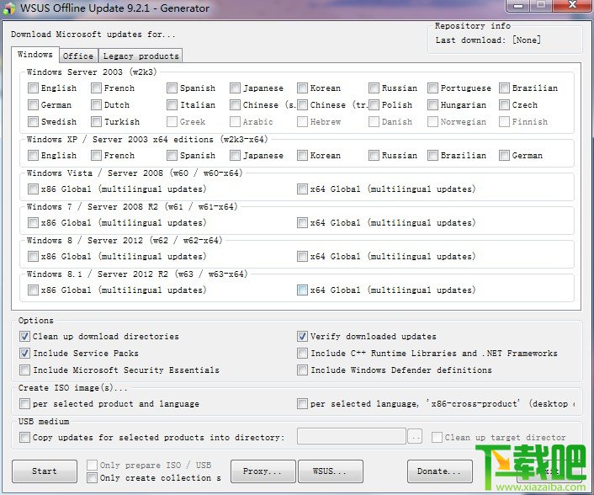Click the Donate... button

[440, 471]
